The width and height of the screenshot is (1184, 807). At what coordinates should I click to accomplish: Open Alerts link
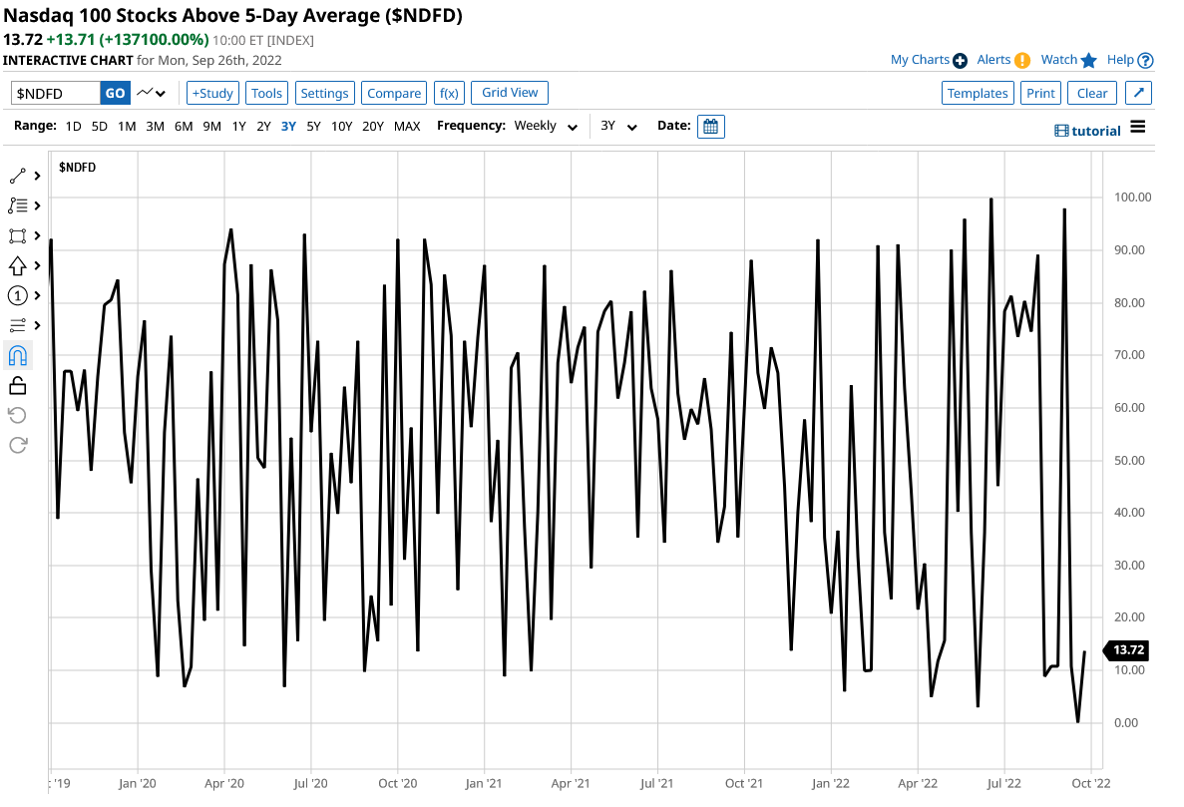click(993, 60)
